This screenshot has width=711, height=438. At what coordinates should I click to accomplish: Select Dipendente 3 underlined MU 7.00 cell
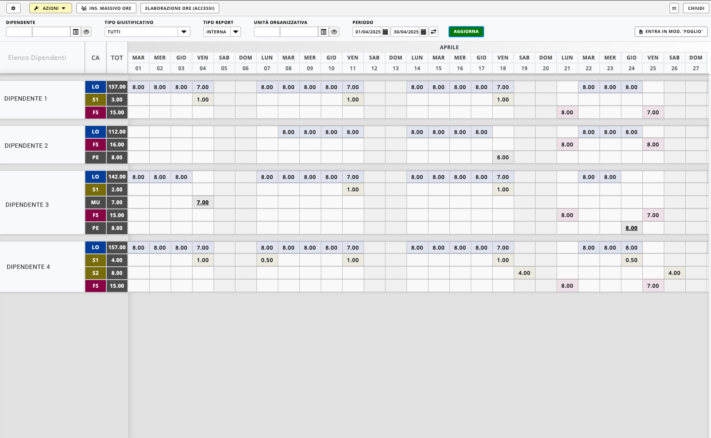click(202, 203)
